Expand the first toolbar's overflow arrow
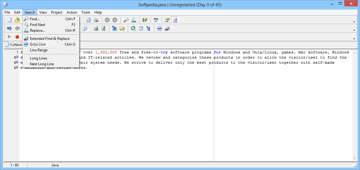 (x=355, y=22)
